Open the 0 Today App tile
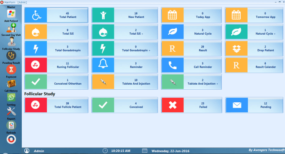 tap(191, 15)
